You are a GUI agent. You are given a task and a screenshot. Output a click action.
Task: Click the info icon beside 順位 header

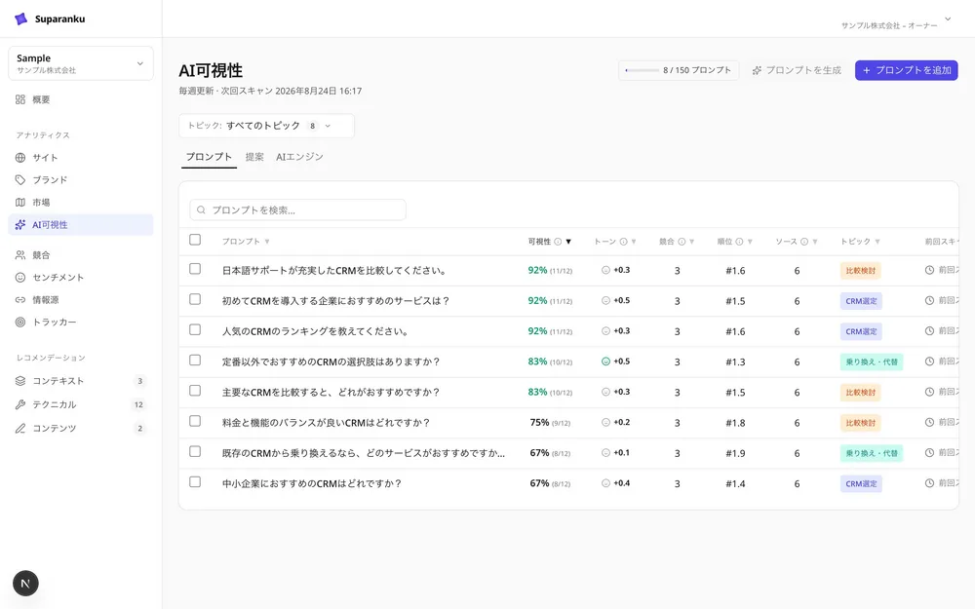pos(739,242)
